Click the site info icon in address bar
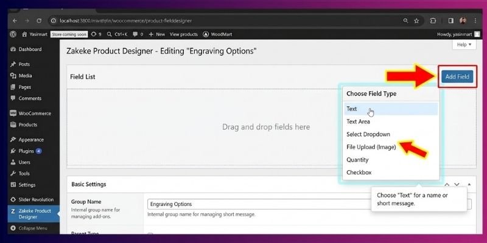Screen dimensions: 487x243 (x=54, y=21)
